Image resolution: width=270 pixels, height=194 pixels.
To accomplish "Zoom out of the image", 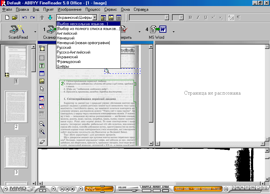I will tap(42, 124).
